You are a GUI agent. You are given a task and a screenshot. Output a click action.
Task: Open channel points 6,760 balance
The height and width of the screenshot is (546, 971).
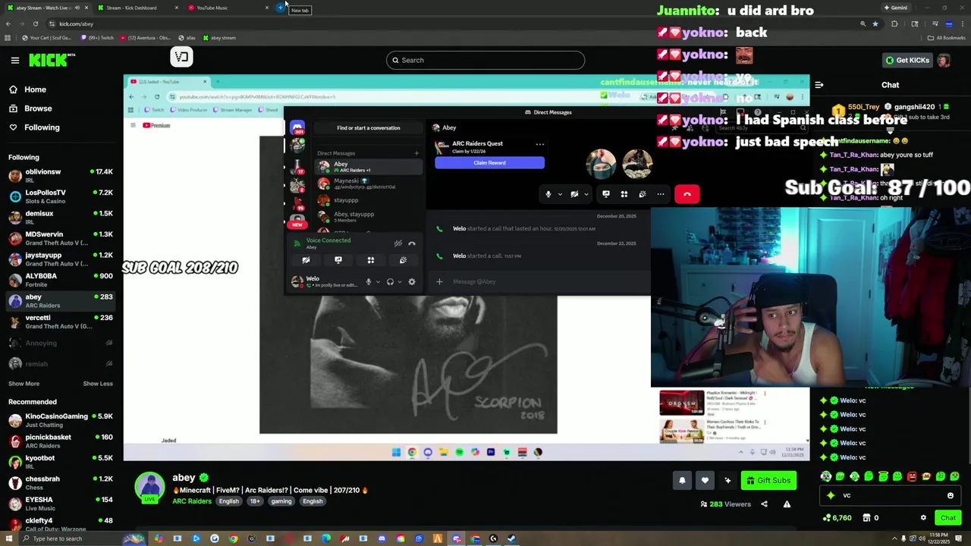pos(837,518)
